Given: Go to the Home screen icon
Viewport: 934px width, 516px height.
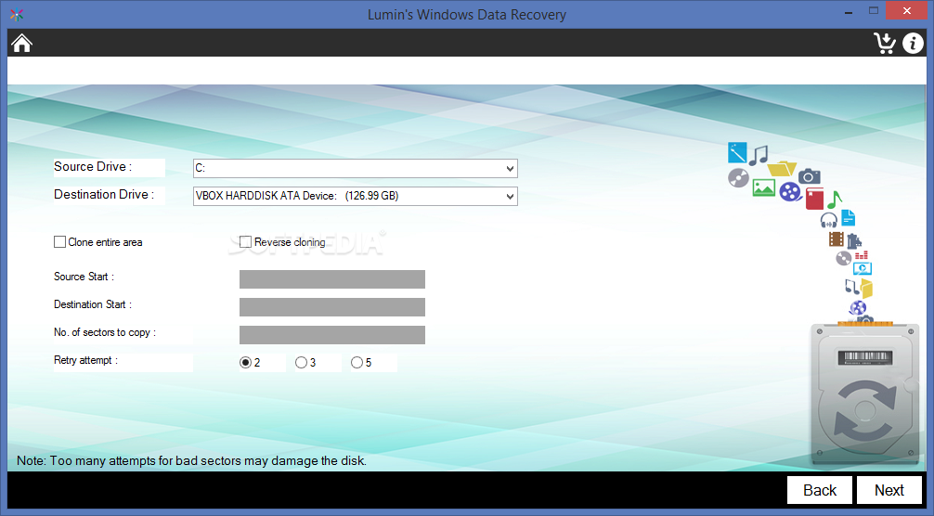Looking at the screenshot, I should (x=21, y=43).
